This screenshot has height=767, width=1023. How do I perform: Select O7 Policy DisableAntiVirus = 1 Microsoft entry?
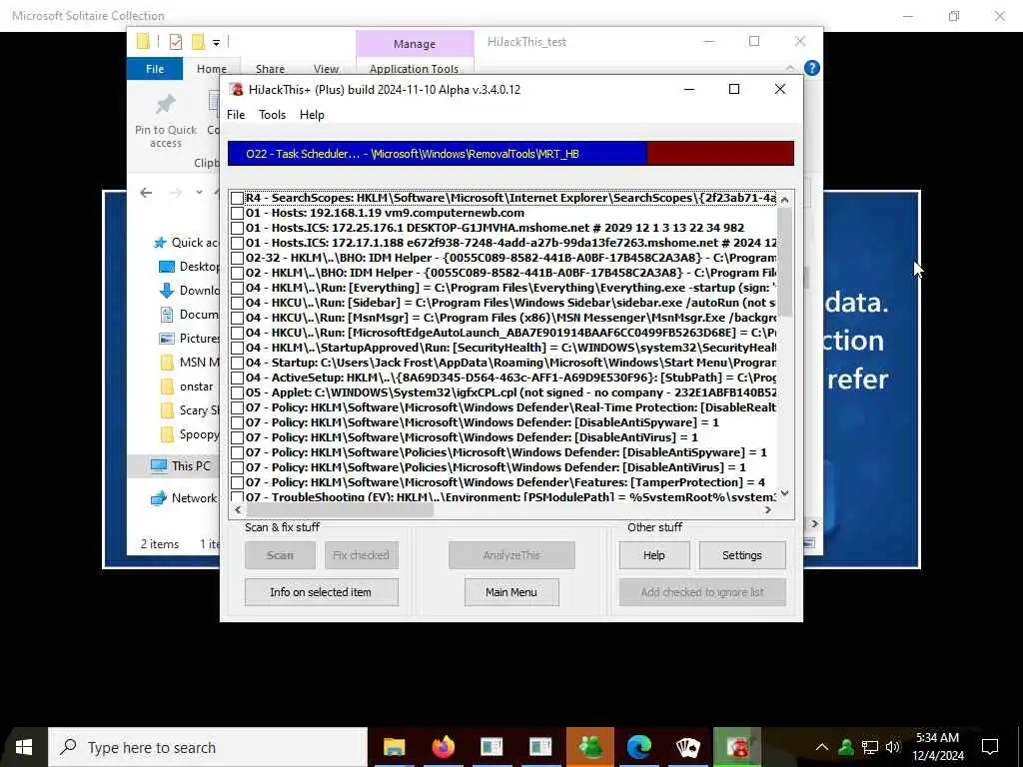(x=472, y=437)
